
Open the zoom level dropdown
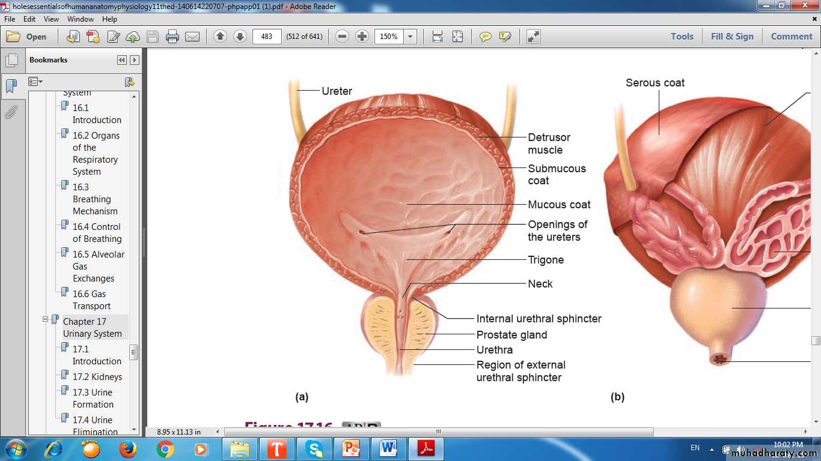[x=410, y=37]
